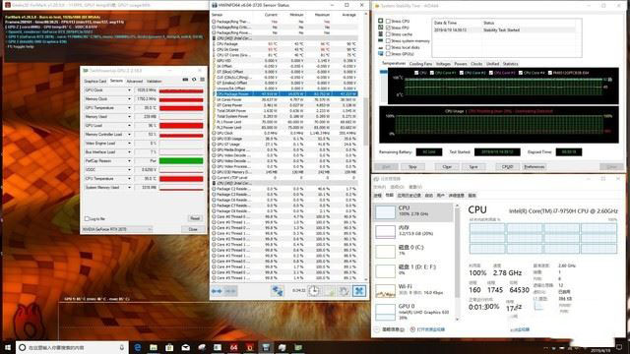Open Memory Clock sensor dropdown
The image size is (630, 354).
[129, 98]
